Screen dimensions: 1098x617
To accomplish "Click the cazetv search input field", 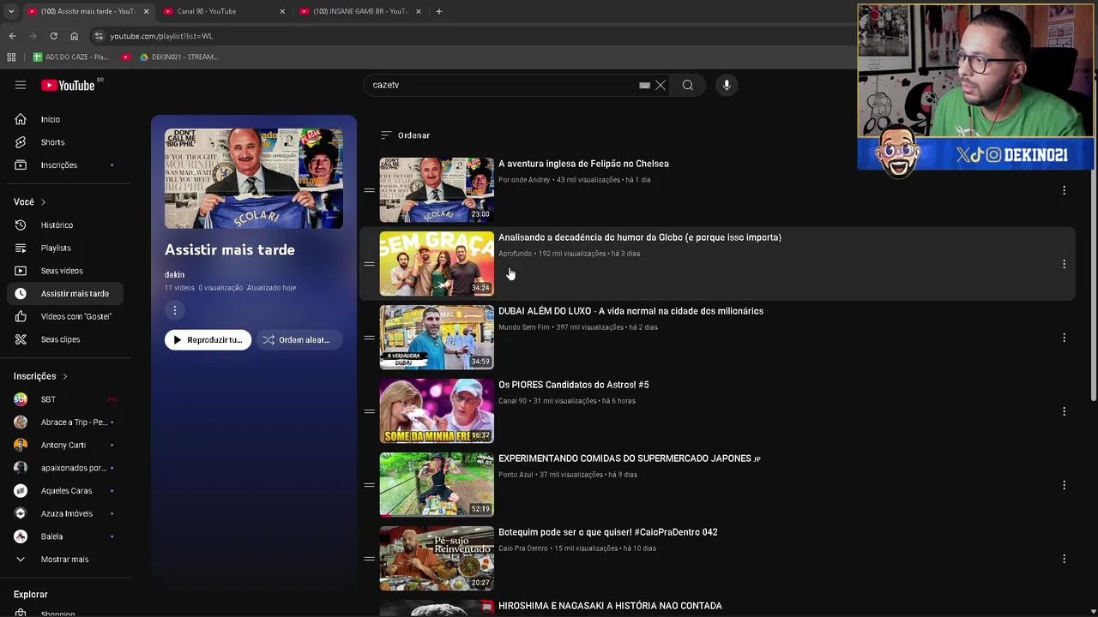I will coord(502,85).
